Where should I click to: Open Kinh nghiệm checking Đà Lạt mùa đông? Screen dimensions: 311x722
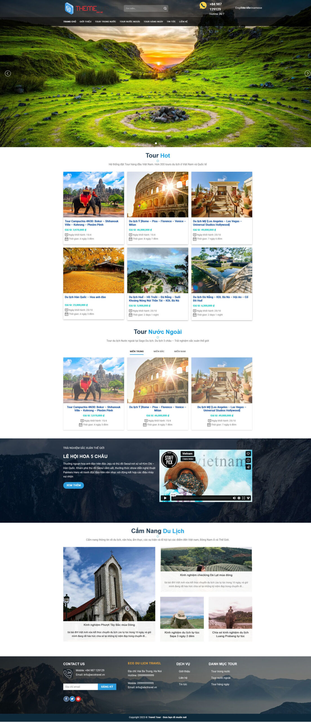pyautogui.click(x=206, y=575)
